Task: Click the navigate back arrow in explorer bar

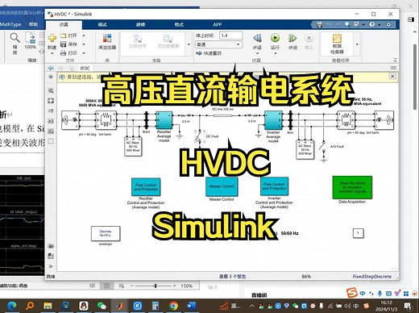Action: click(51, 68)
